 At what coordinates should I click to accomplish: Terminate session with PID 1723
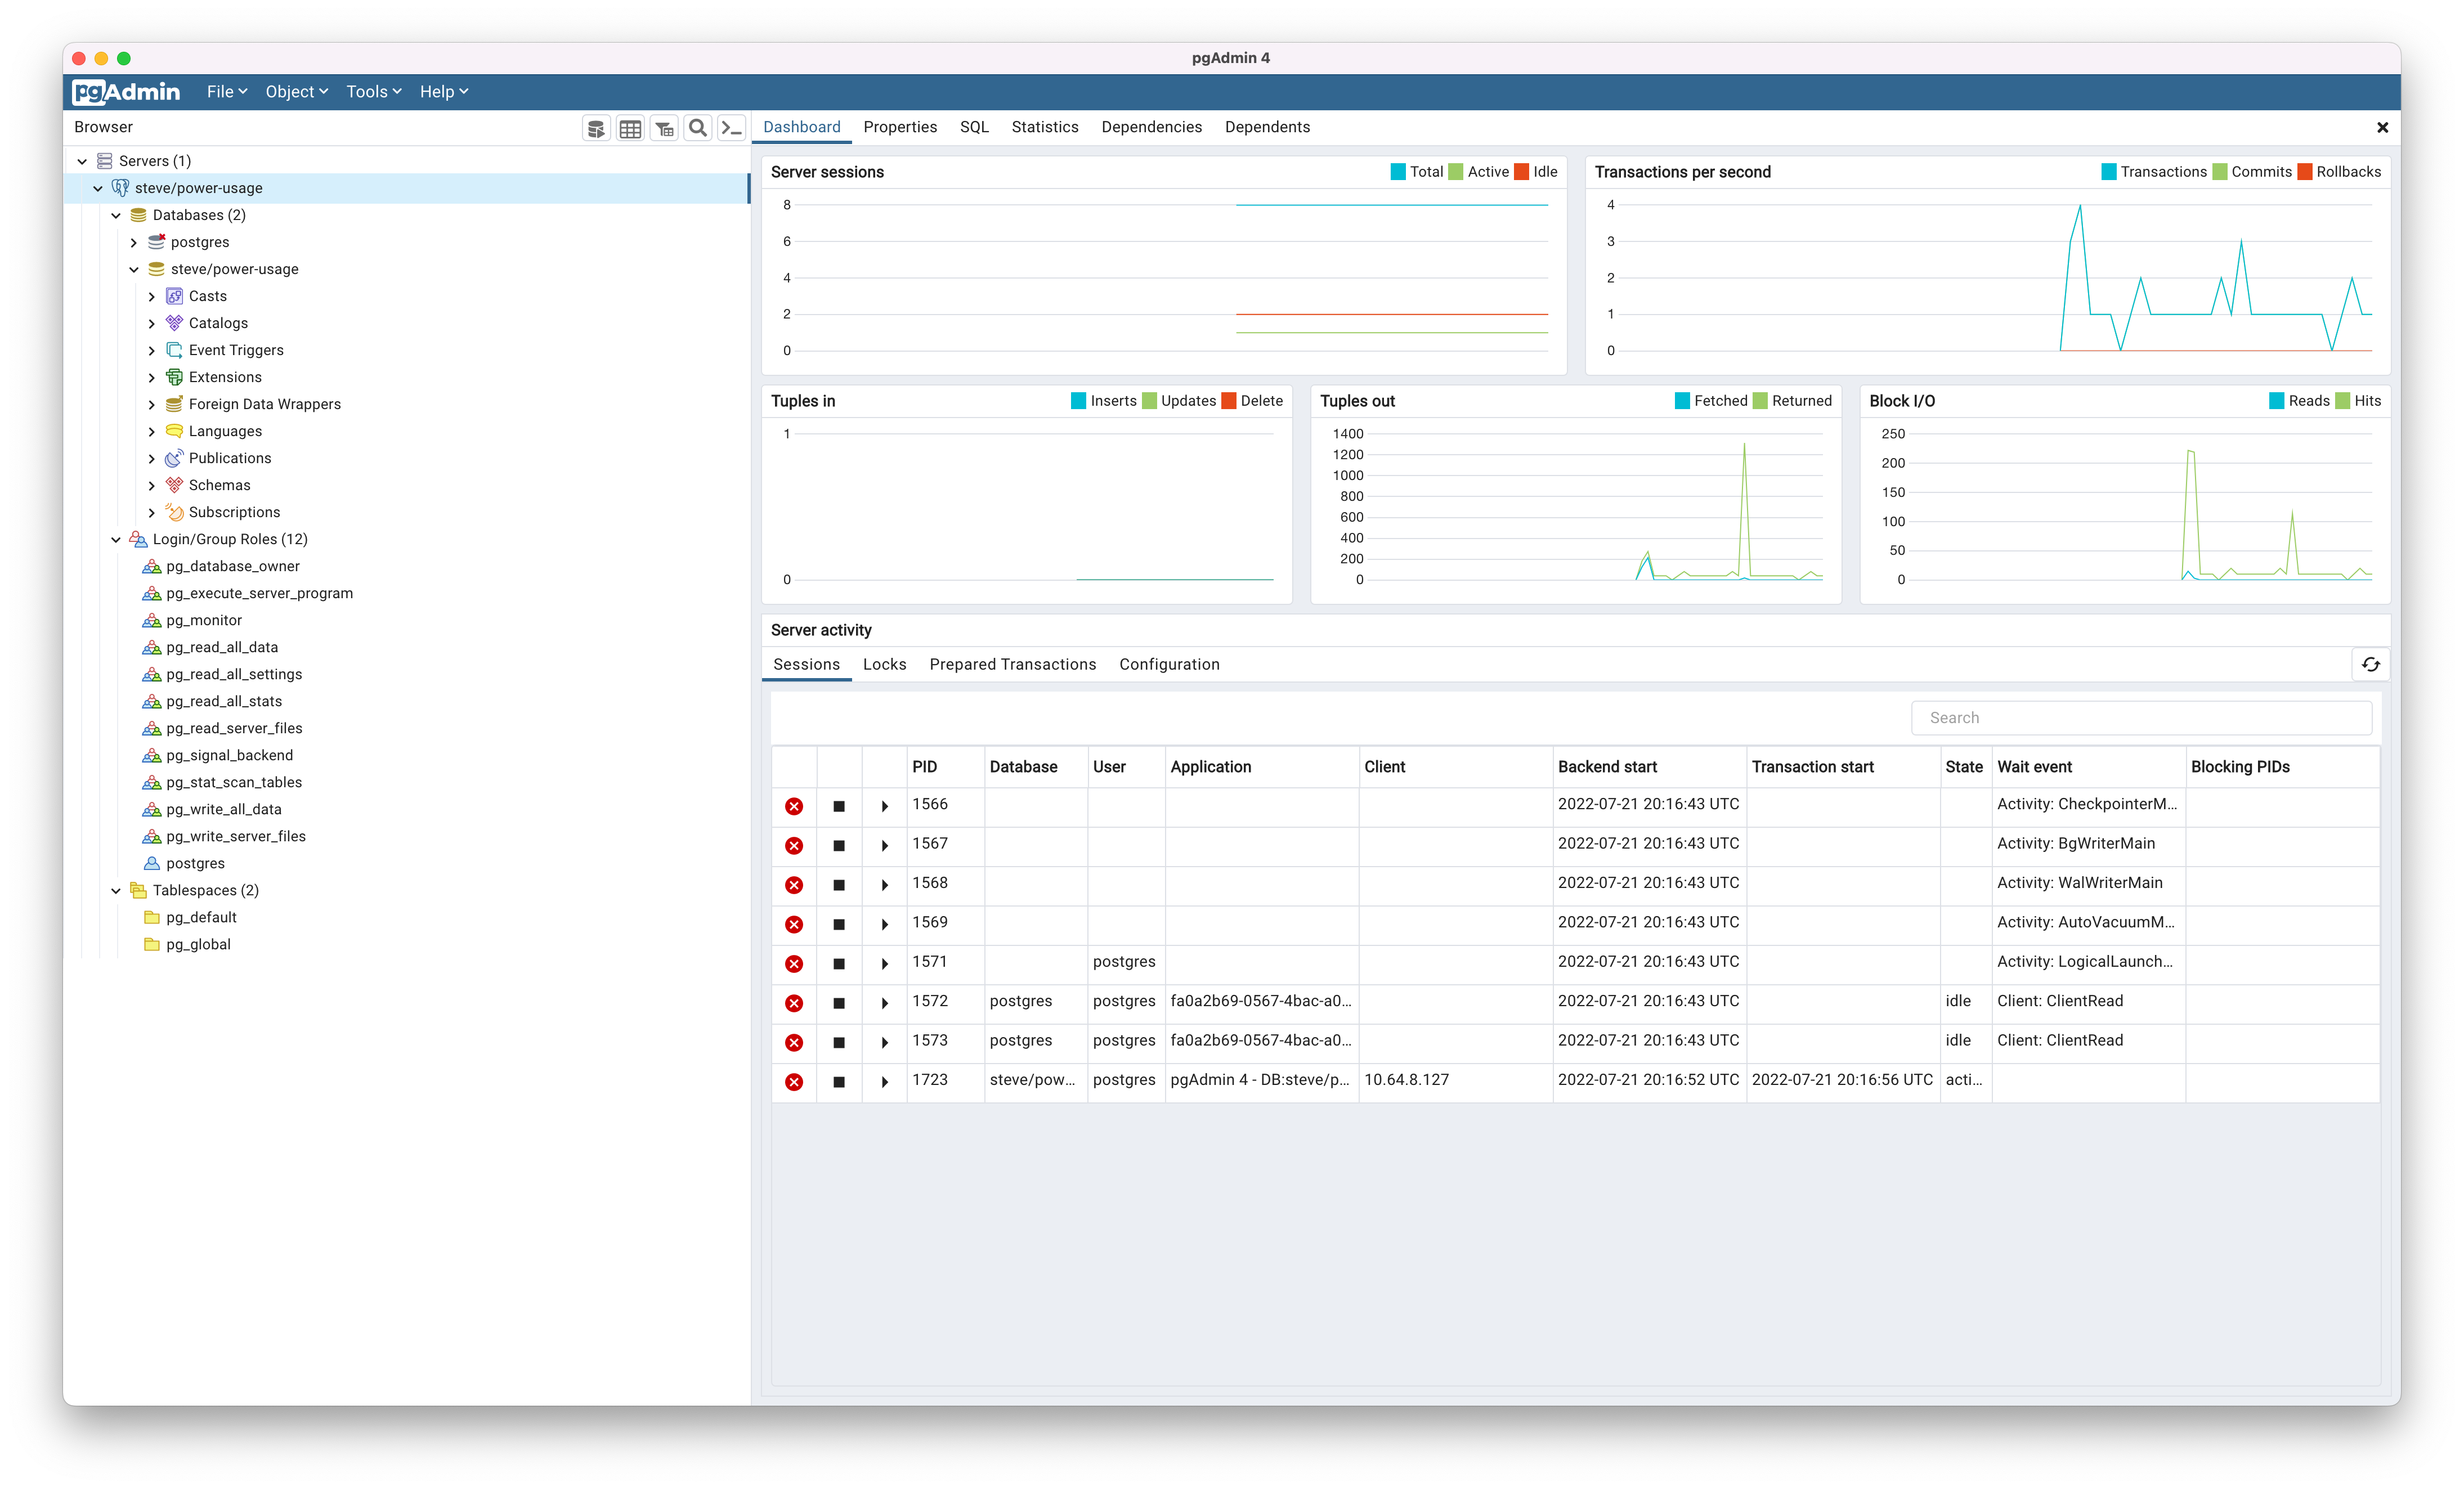point(794,1082)
